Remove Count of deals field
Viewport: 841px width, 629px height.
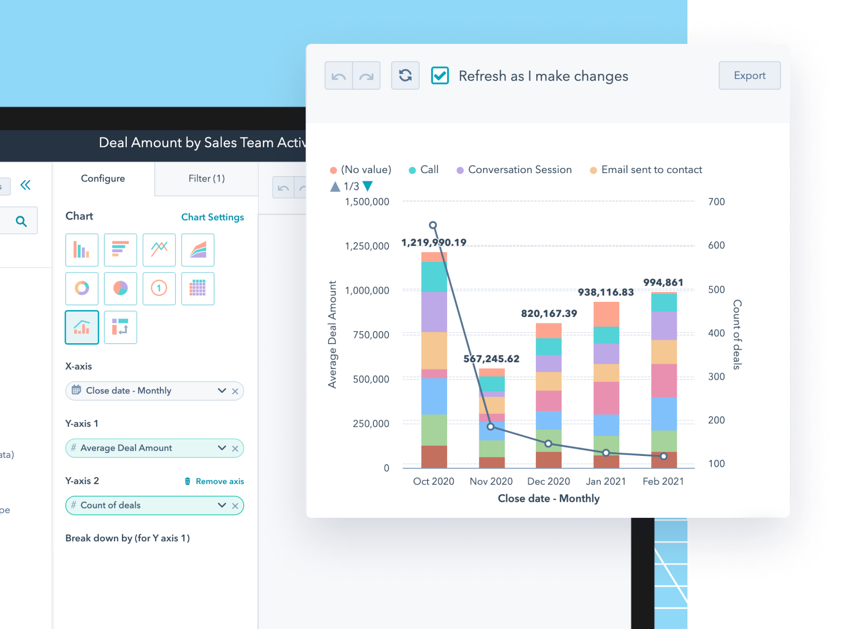235,506
